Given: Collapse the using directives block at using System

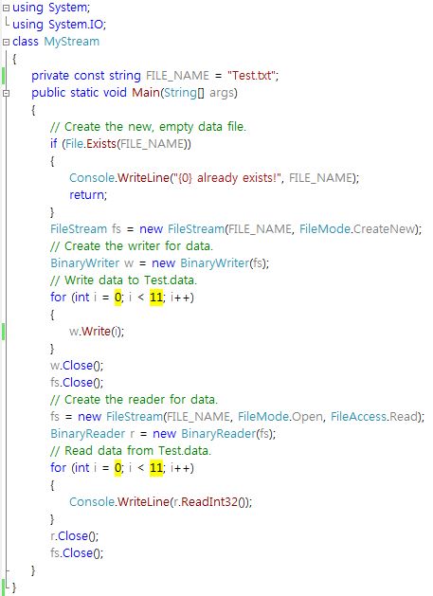Looking at the screenshot, I should coord(6,8).
